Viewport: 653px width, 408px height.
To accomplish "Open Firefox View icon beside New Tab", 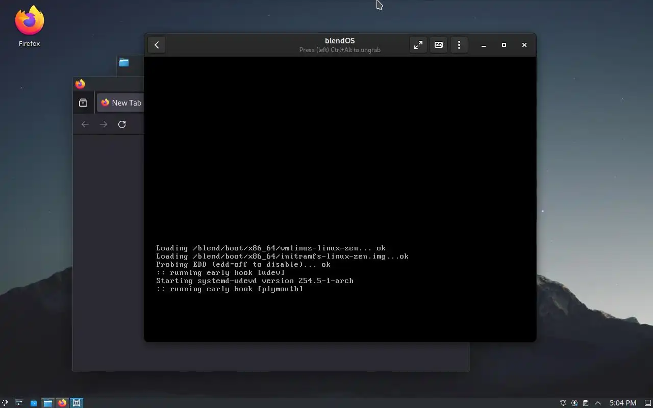I will click(x=83, y=103).
